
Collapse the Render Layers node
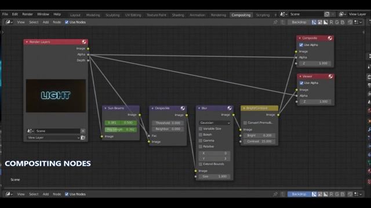(x=27, y=42)
